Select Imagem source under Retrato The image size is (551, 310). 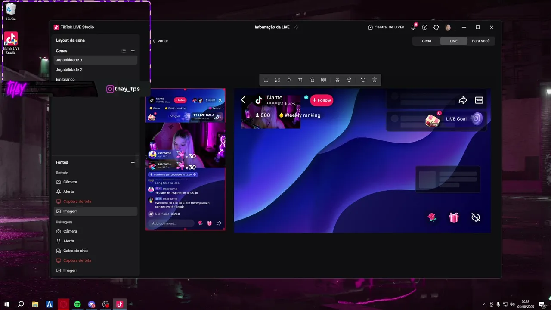(x=96, y=211)
